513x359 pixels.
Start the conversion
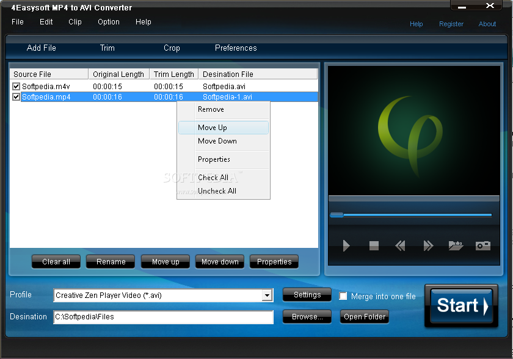[x=461, y=306]
